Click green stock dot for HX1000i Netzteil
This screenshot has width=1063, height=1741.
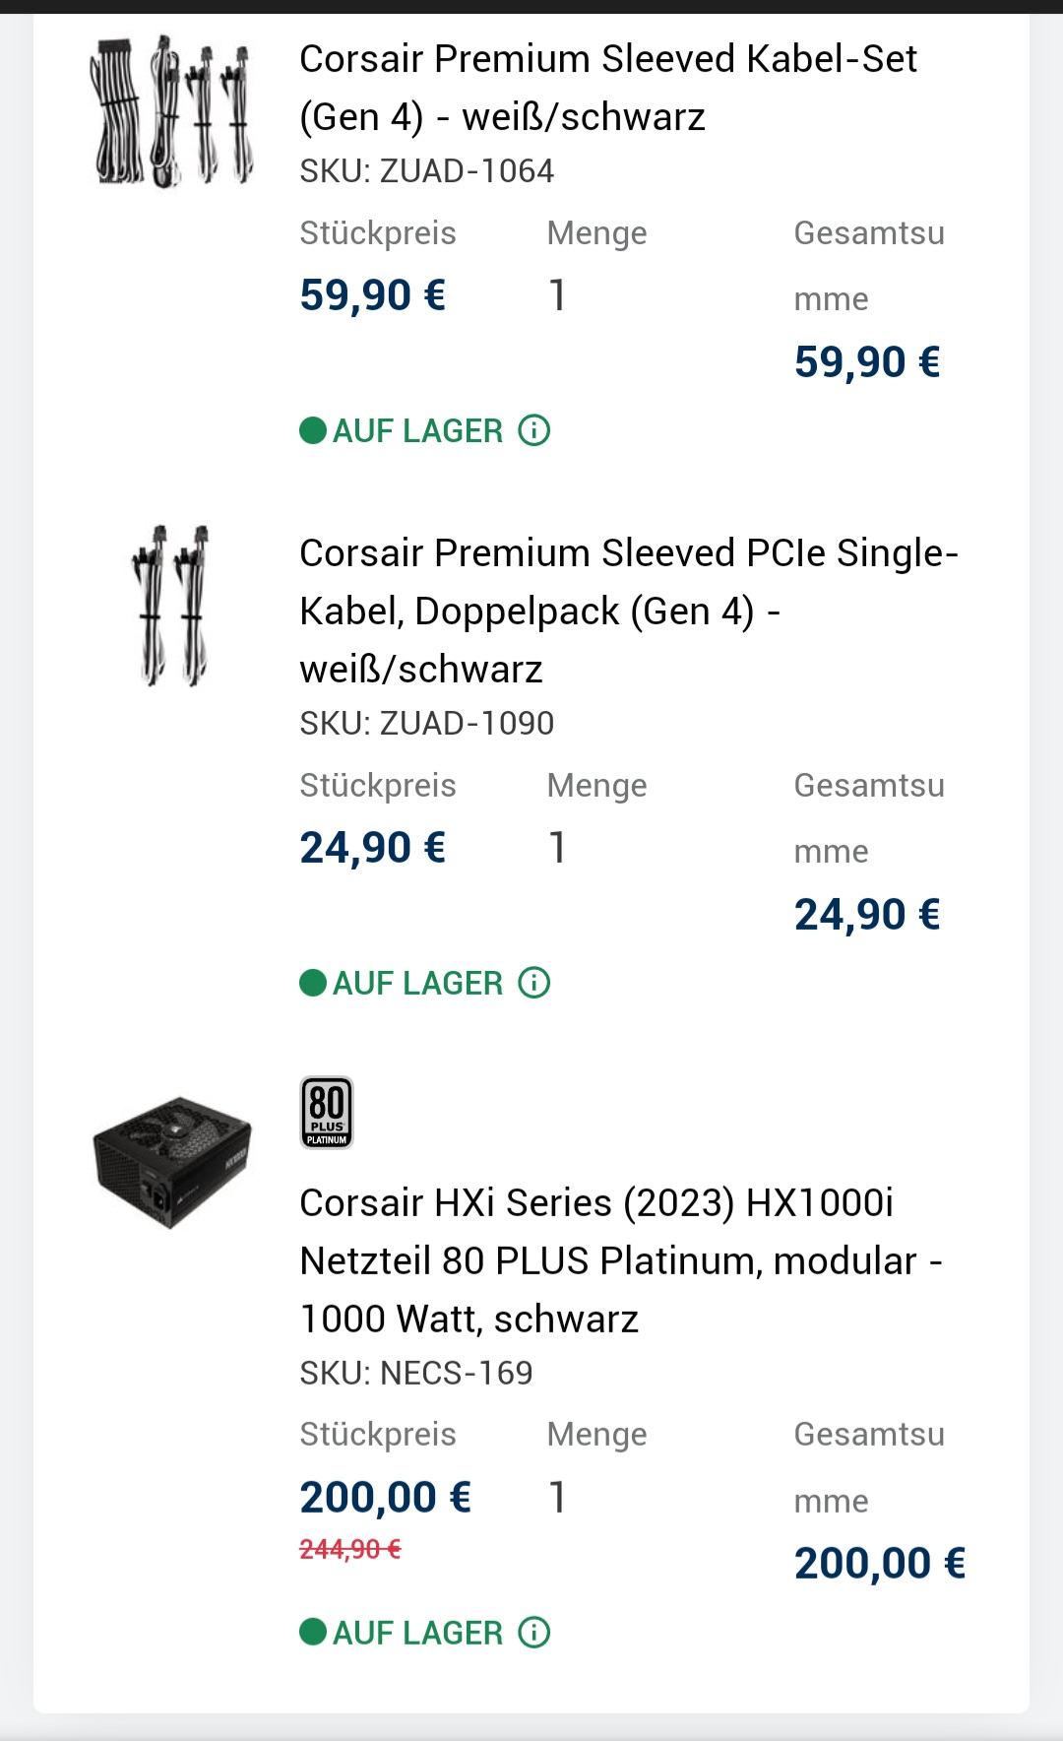pos(313,1633)
